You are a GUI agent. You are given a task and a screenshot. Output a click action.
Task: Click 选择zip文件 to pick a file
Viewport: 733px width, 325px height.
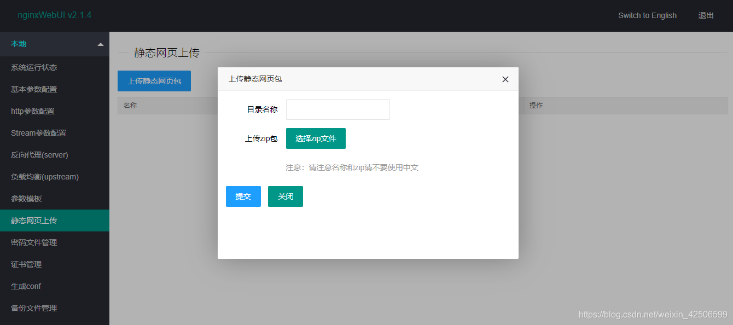(316, 138)
